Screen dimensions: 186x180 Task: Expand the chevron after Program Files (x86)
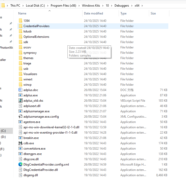79,6
